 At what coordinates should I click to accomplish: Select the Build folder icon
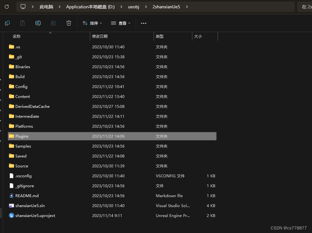click(x=12, y=76)
